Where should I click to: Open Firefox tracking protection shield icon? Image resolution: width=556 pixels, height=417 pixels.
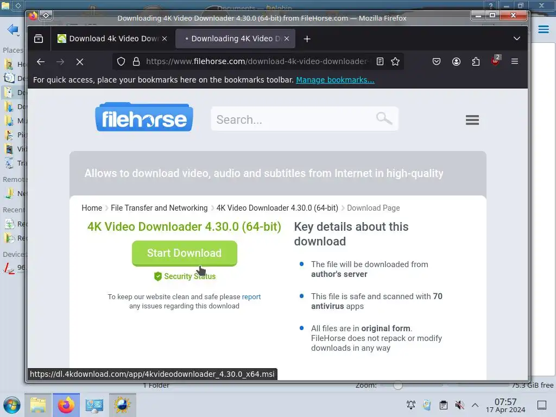(x=121, y=62)
